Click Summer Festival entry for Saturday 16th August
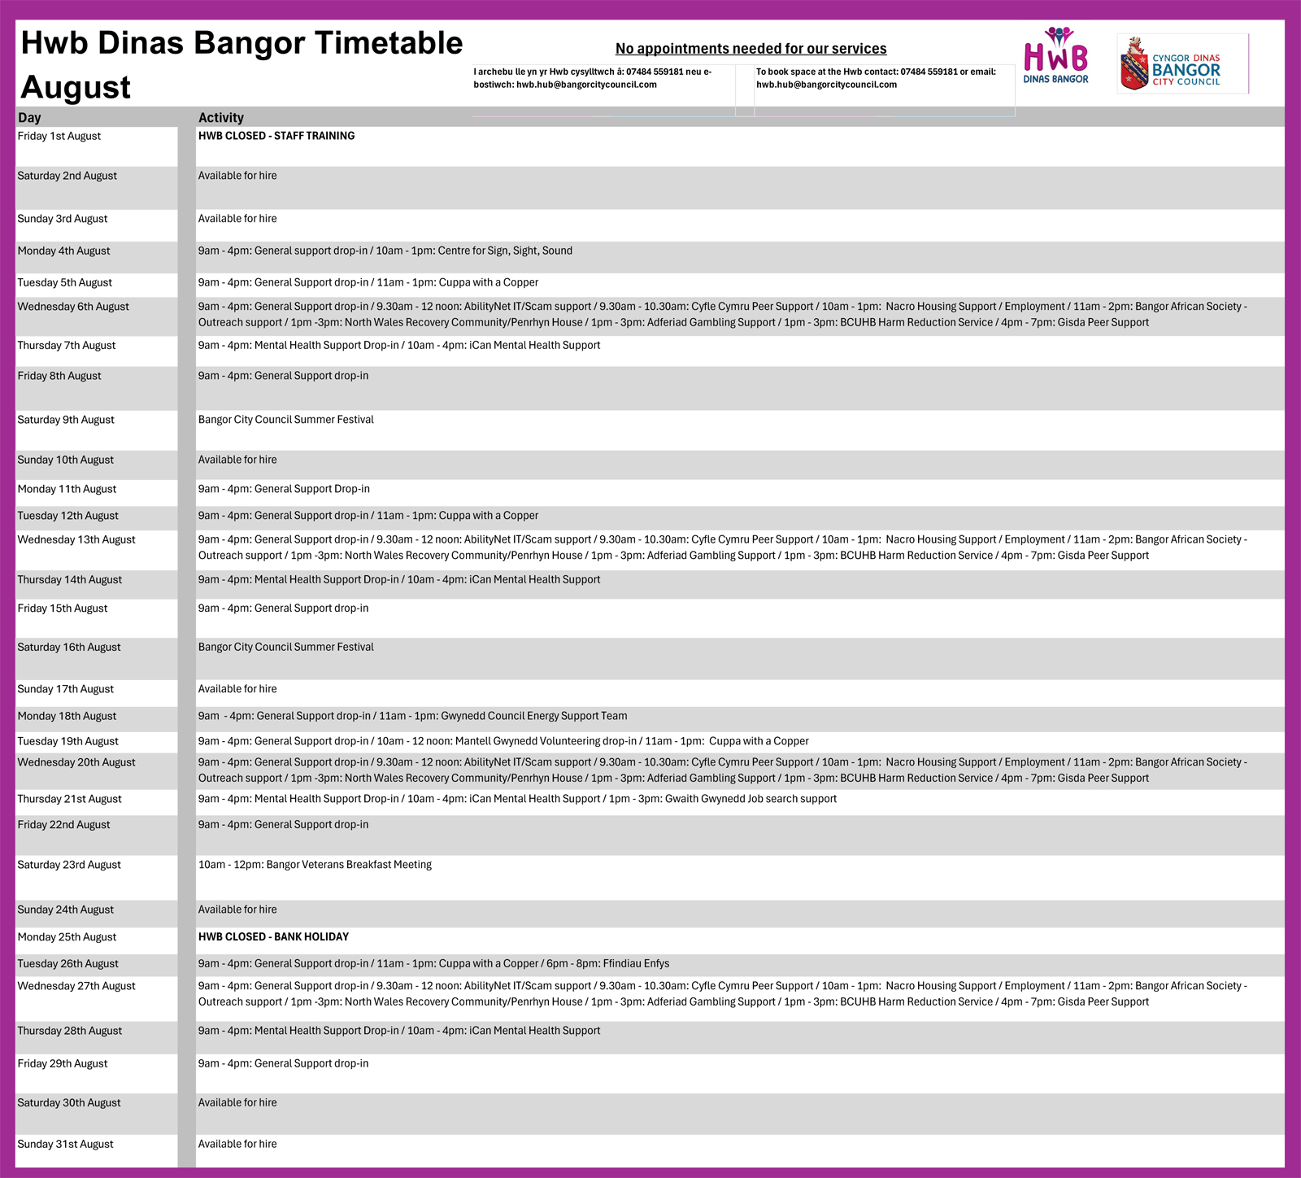Viewport: 1301px width, 1178px height. 286,648
